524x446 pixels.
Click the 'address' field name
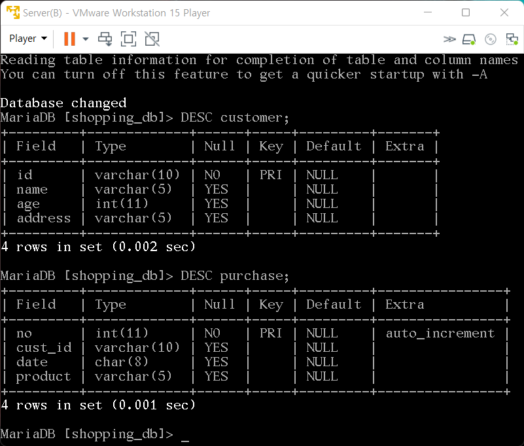click(44, 218)
